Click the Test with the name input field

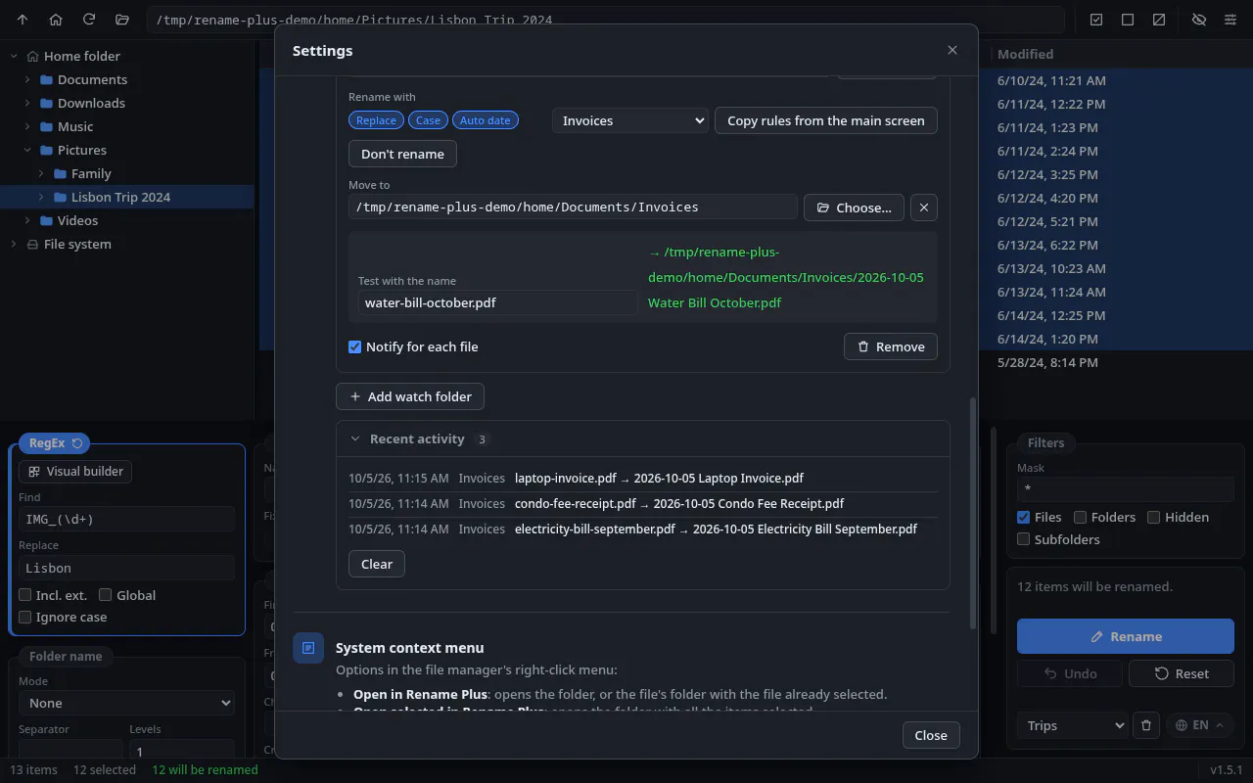point(498,302)
